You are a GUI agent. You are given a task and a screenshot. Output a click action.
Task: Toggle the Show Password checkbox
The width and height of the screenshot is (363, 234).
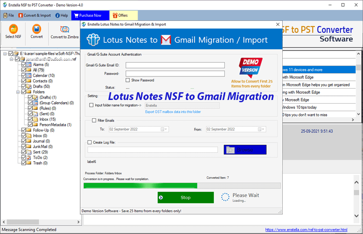(x=128, y=80)
